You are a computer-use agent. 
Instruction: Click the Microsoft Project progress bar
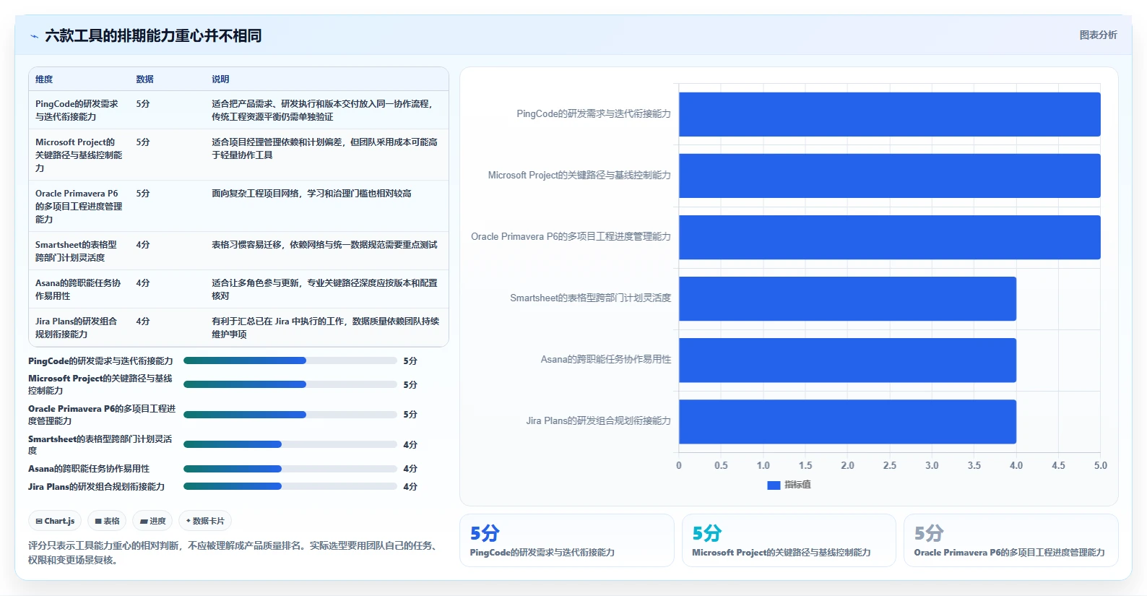(290, 384)
